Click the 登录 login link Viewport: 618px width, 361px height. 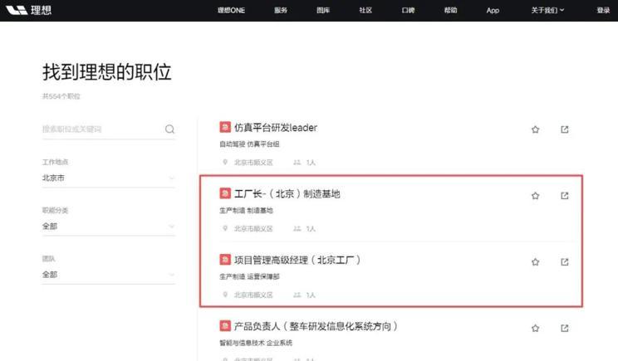point(603,10)
